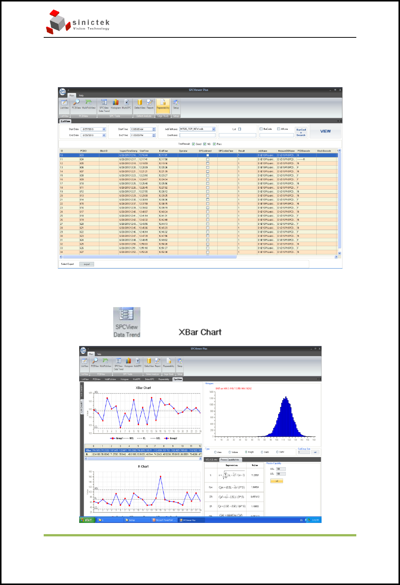The height and width of the screenshot is (585, 400).
Task: Open the End Date dropdown
Action: [x=104, y=135]
